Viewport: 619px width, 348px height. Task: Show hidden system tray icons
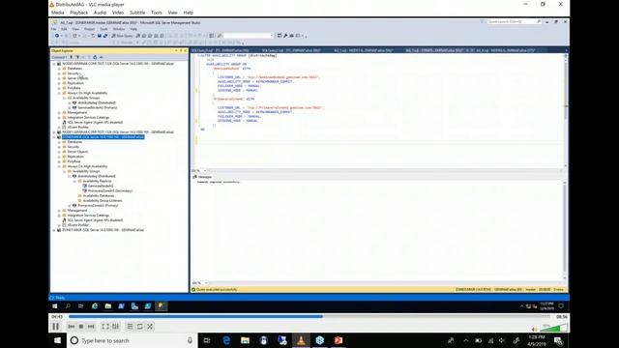click(x=466, y=340)
